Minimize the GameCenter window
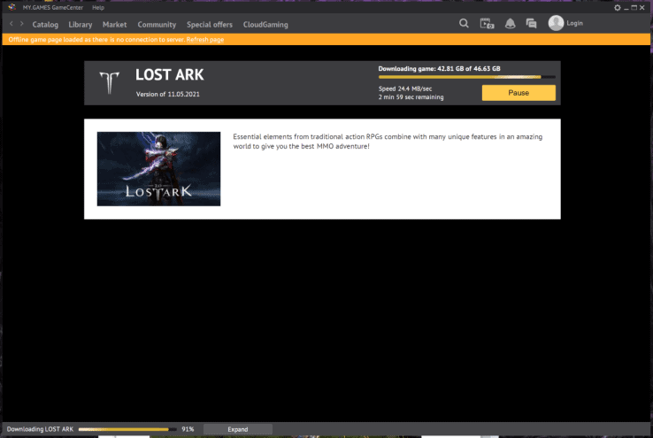The height and width of the screenshot is (438, 653). click(626, 8)
